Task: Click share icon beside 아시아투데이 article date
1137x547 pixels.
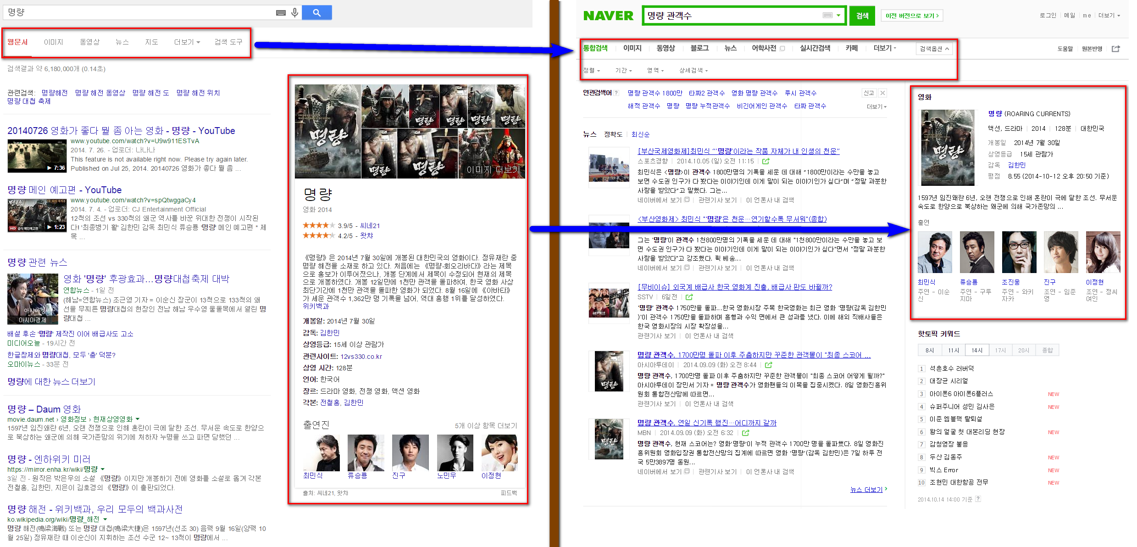Action: point(769,365)
